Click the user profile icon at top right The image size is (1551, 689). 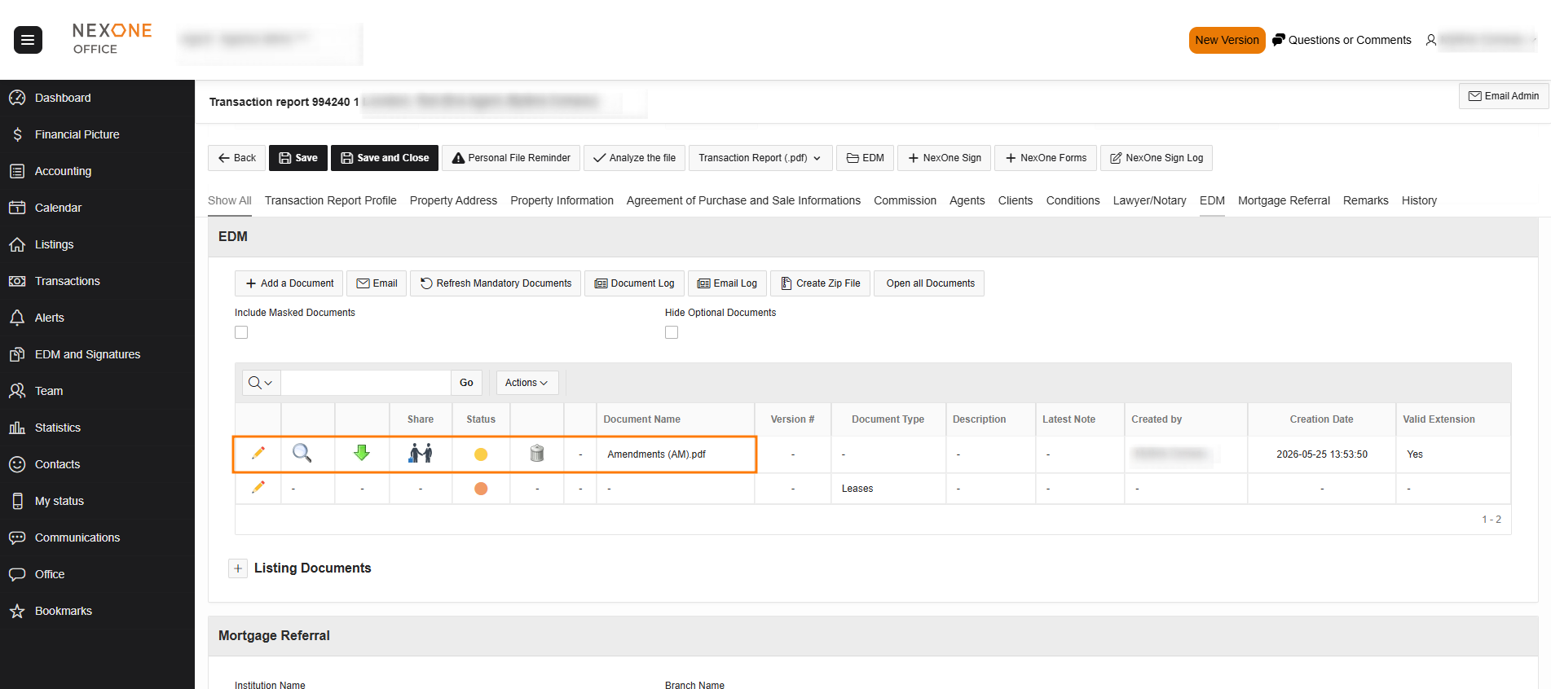point(1430,40)
